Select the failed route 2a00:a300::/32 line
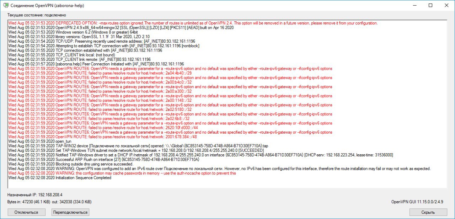Viewport: 455px width, 219px height. click(100, 91)
